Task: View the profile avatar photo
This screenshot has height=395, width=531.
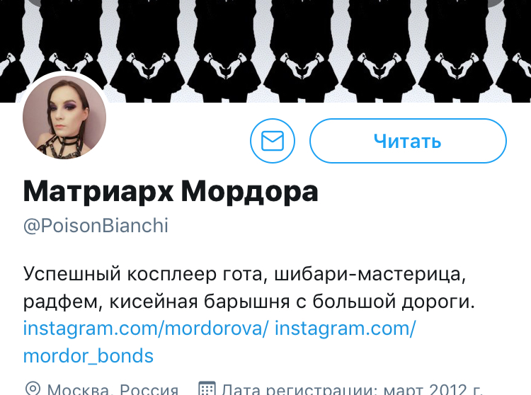Action: point(64,117)
